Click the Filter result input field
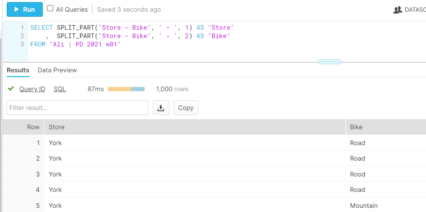This screenshot has height=212, width=426. [78, 108]
